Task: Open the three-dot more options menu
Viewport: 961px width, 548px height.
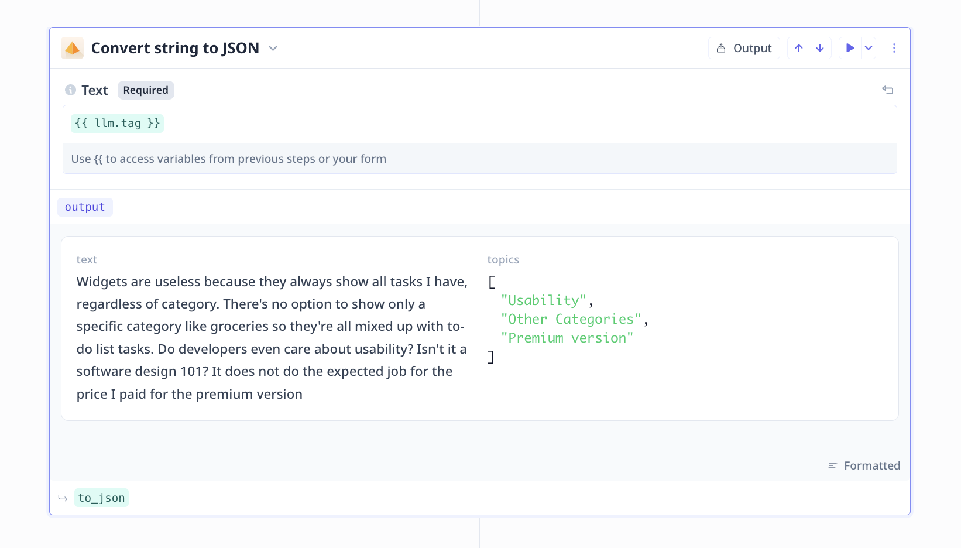Action: coord(894,48)
